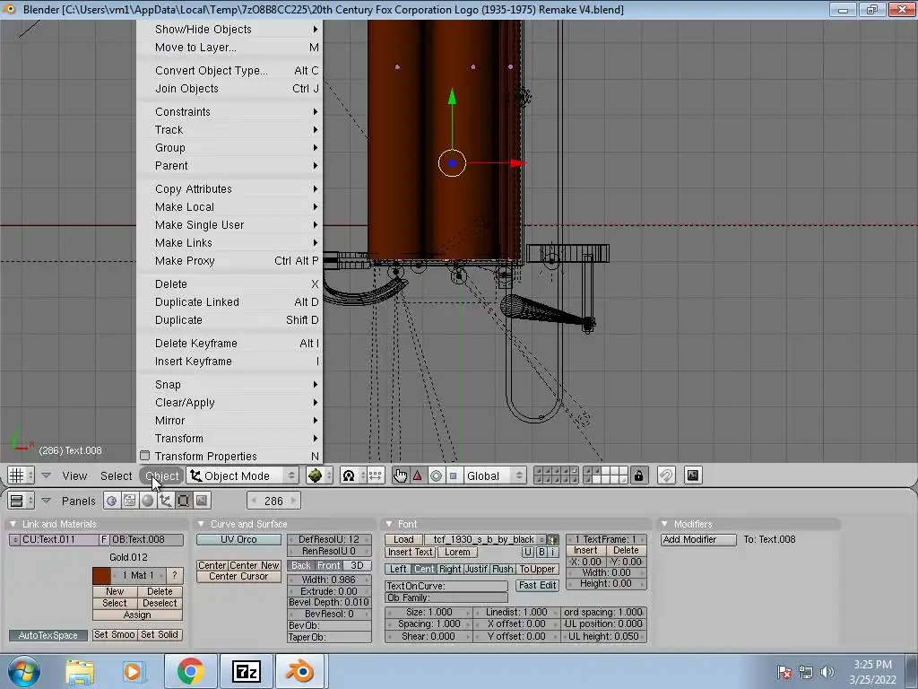Select the rotate manipulator ring
Viewport: 918px width, 689px height.
[437, 475]
